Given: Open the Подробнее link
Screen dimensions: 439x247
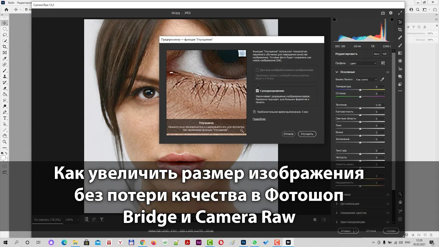Looking at the screenshot, I should [259, 119].
